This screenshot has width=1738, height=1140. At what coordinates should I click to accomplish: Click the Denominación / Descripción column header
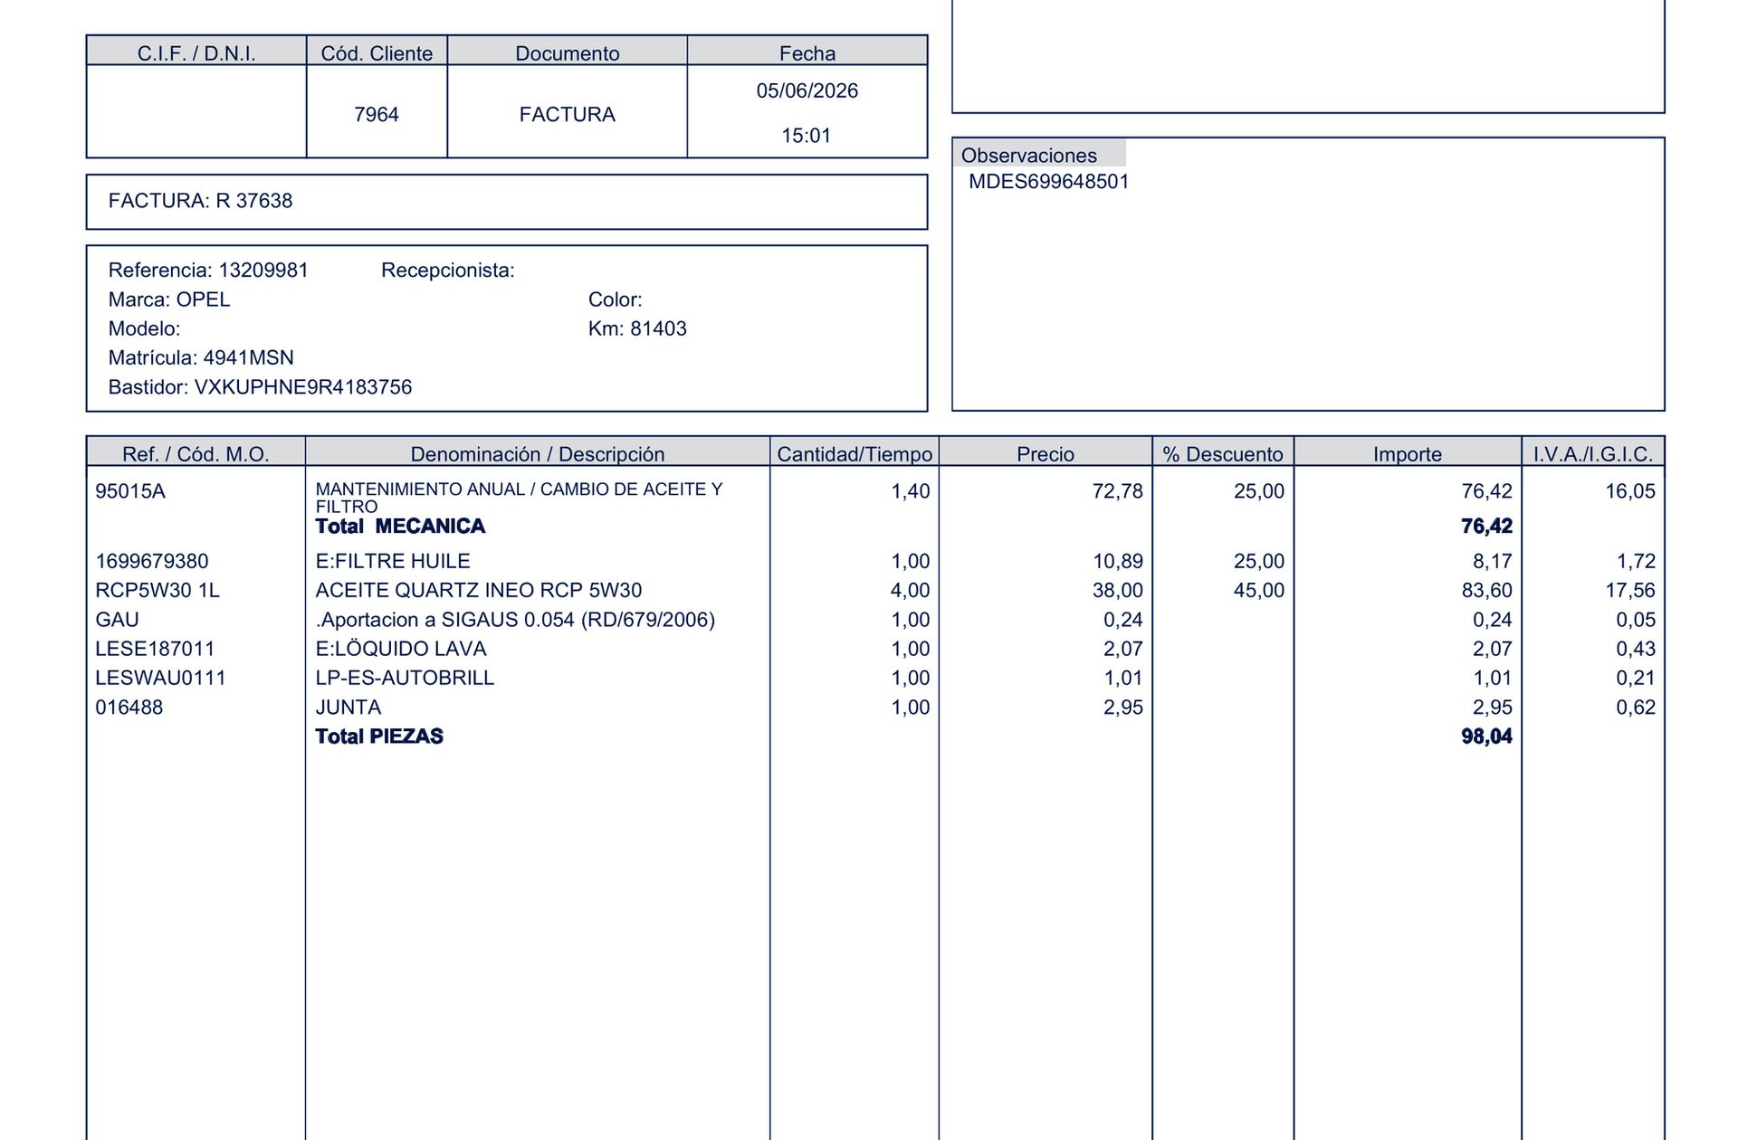coord(538,454)
